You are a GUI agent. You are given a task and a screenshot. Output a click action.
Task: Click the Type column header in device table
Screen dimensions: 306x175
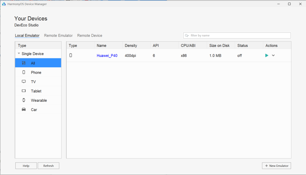click(x=80, y=45)
